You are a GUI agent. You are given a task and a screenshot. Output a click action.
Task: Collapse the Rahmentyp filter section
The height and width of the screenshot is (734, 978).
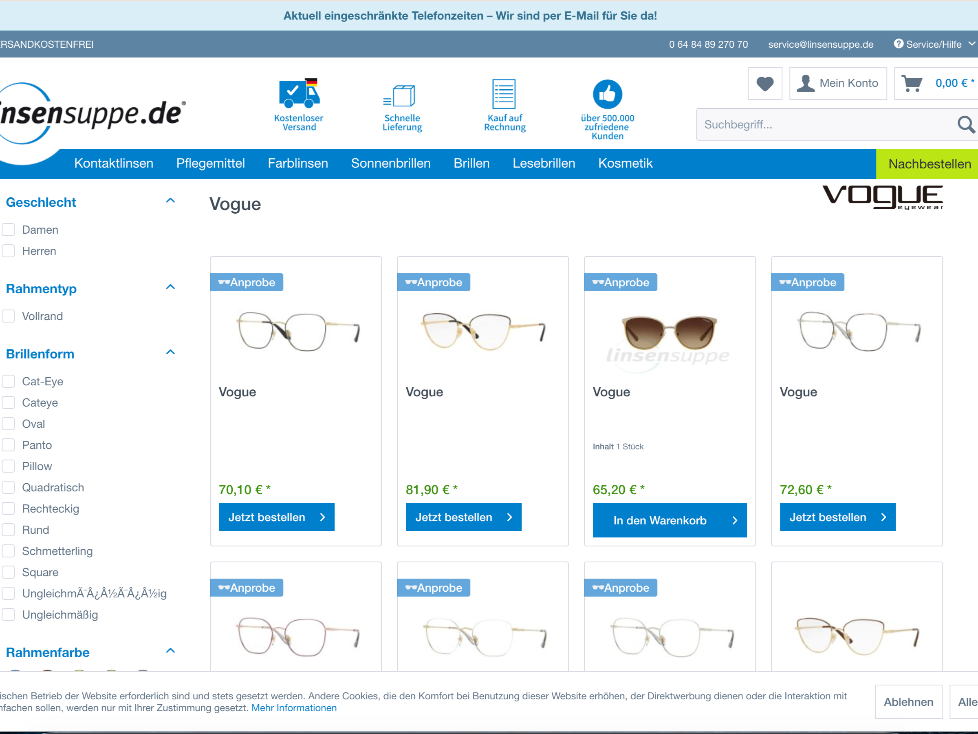pyautogui.click(x=171, y=287)
